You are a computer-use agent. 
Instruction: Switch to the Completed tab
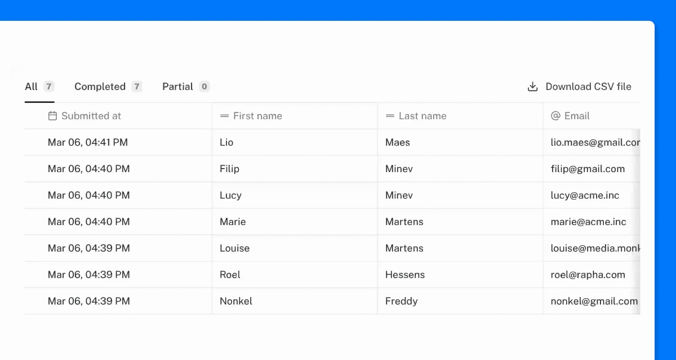108,87
